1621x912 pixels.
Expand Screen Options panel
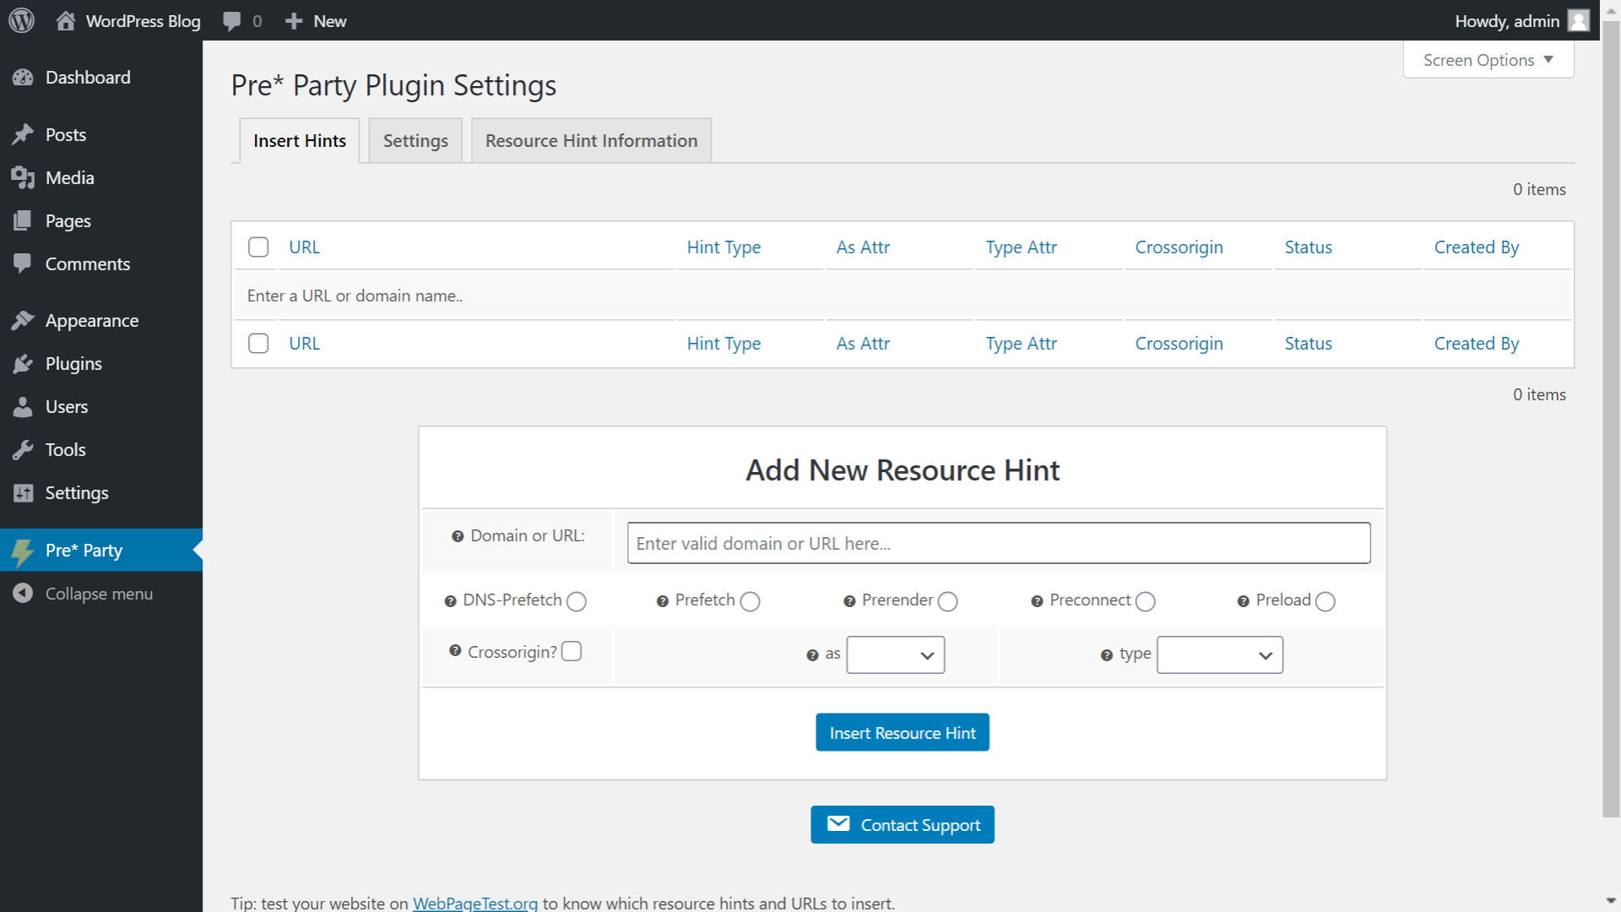1488,60
